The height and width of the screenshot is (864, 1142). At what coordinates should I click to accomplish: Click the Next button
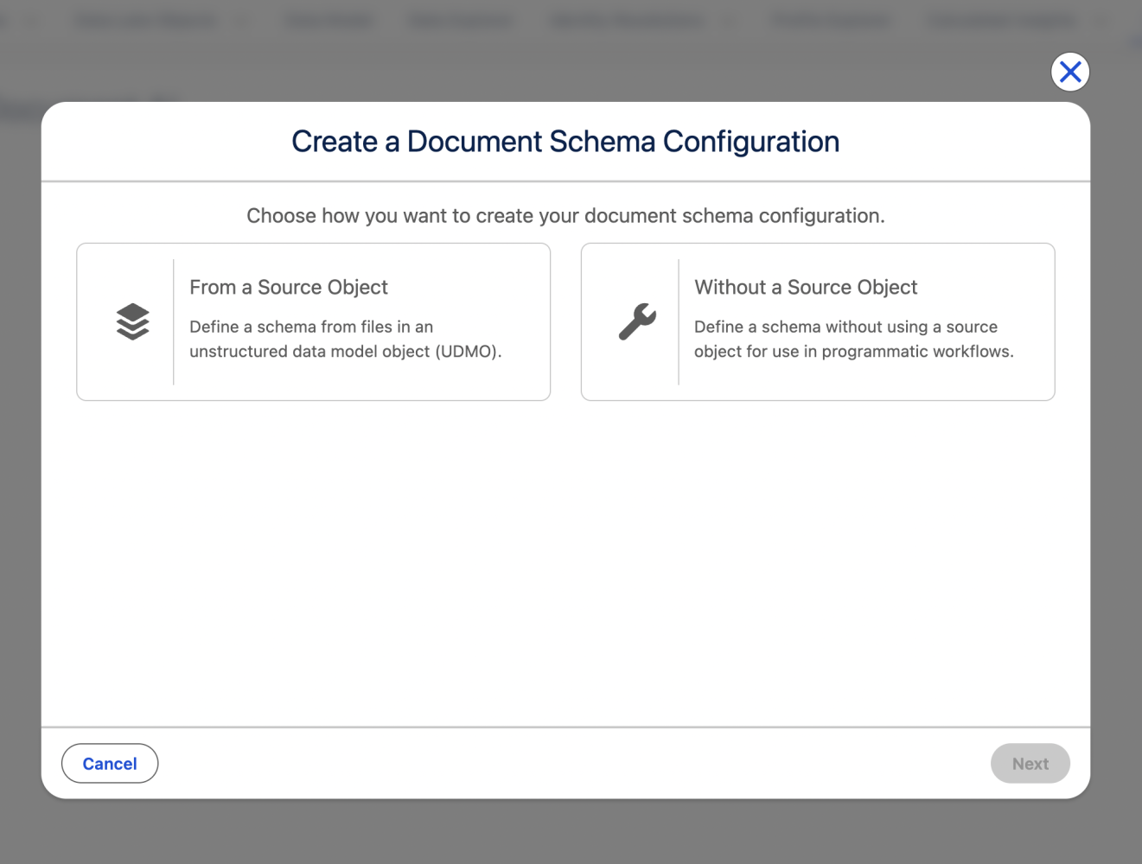tap(1030, 764)
